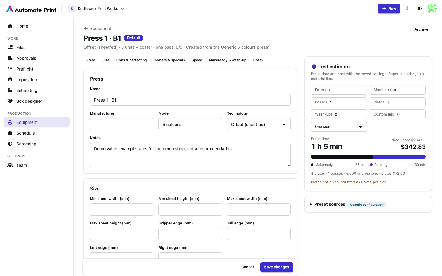Click the Team people icon
Screen dimensions: 442x276
coord(10,165)
